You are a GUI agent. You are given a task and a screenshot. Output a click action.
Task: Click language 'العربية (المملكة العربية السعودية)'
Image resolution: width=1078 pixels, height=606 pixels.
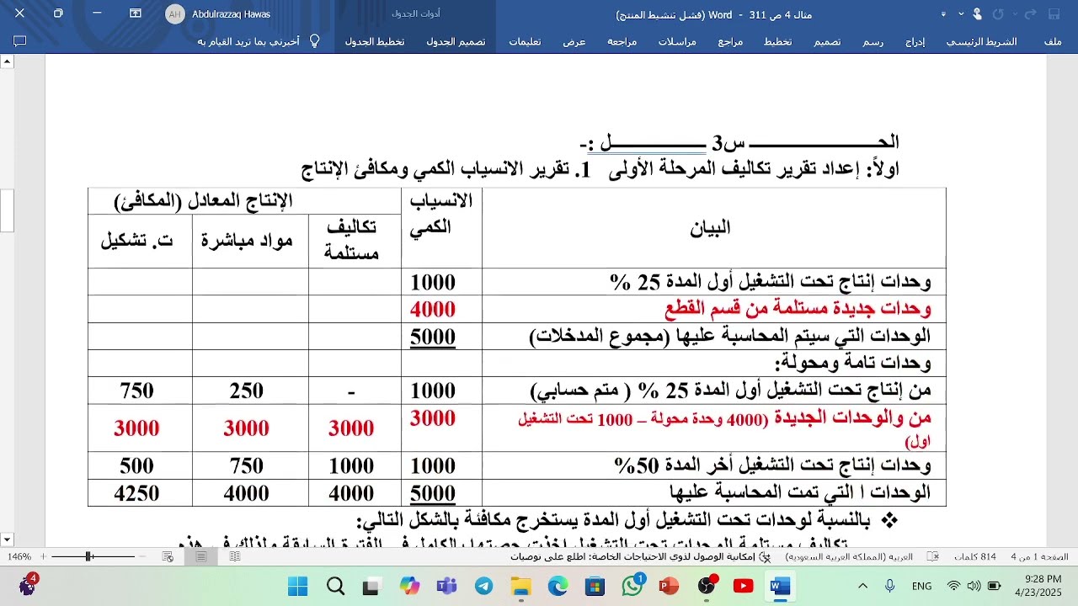849,557
